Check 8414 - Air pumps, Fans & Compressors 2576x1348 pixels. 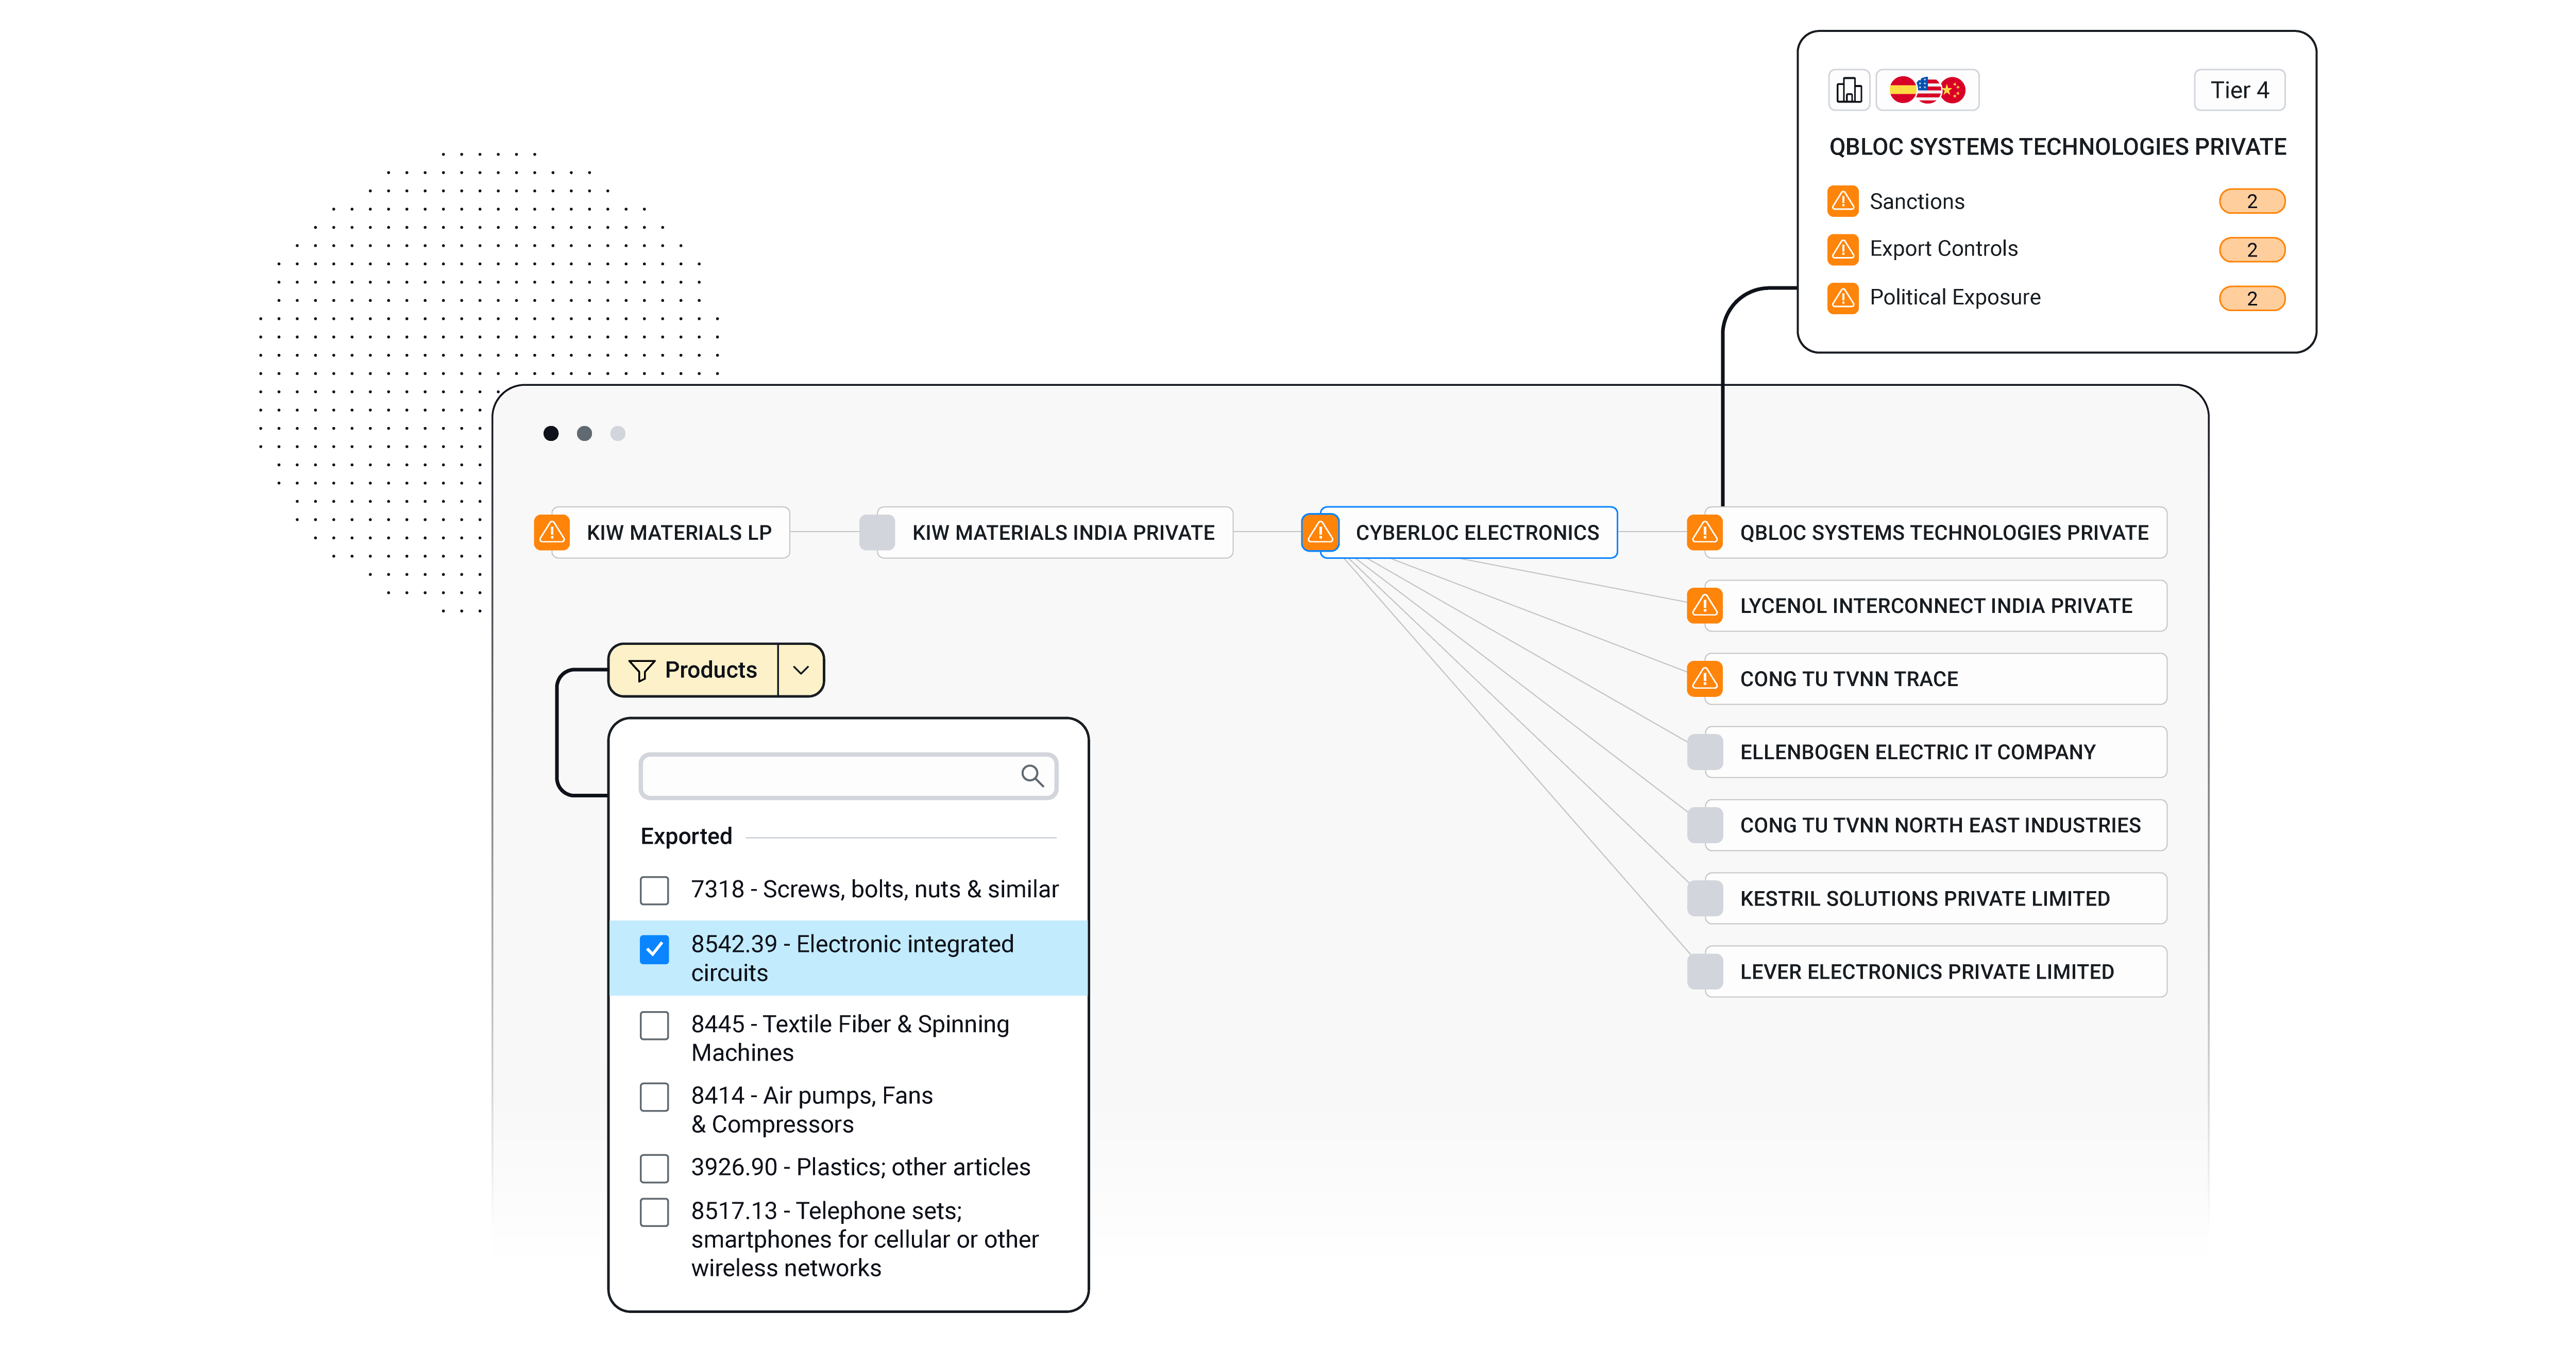[x=654, y=1097]
